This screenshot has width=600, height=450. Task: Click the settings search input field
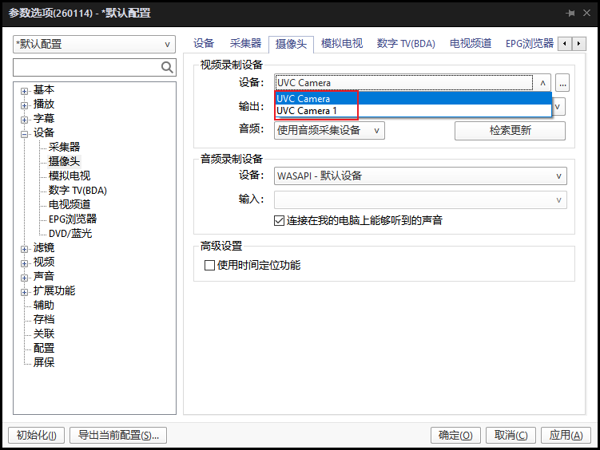point(86,68)
